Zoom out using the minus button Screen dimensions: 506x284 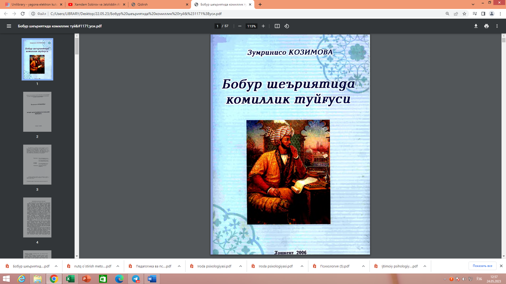click(239, 26)
